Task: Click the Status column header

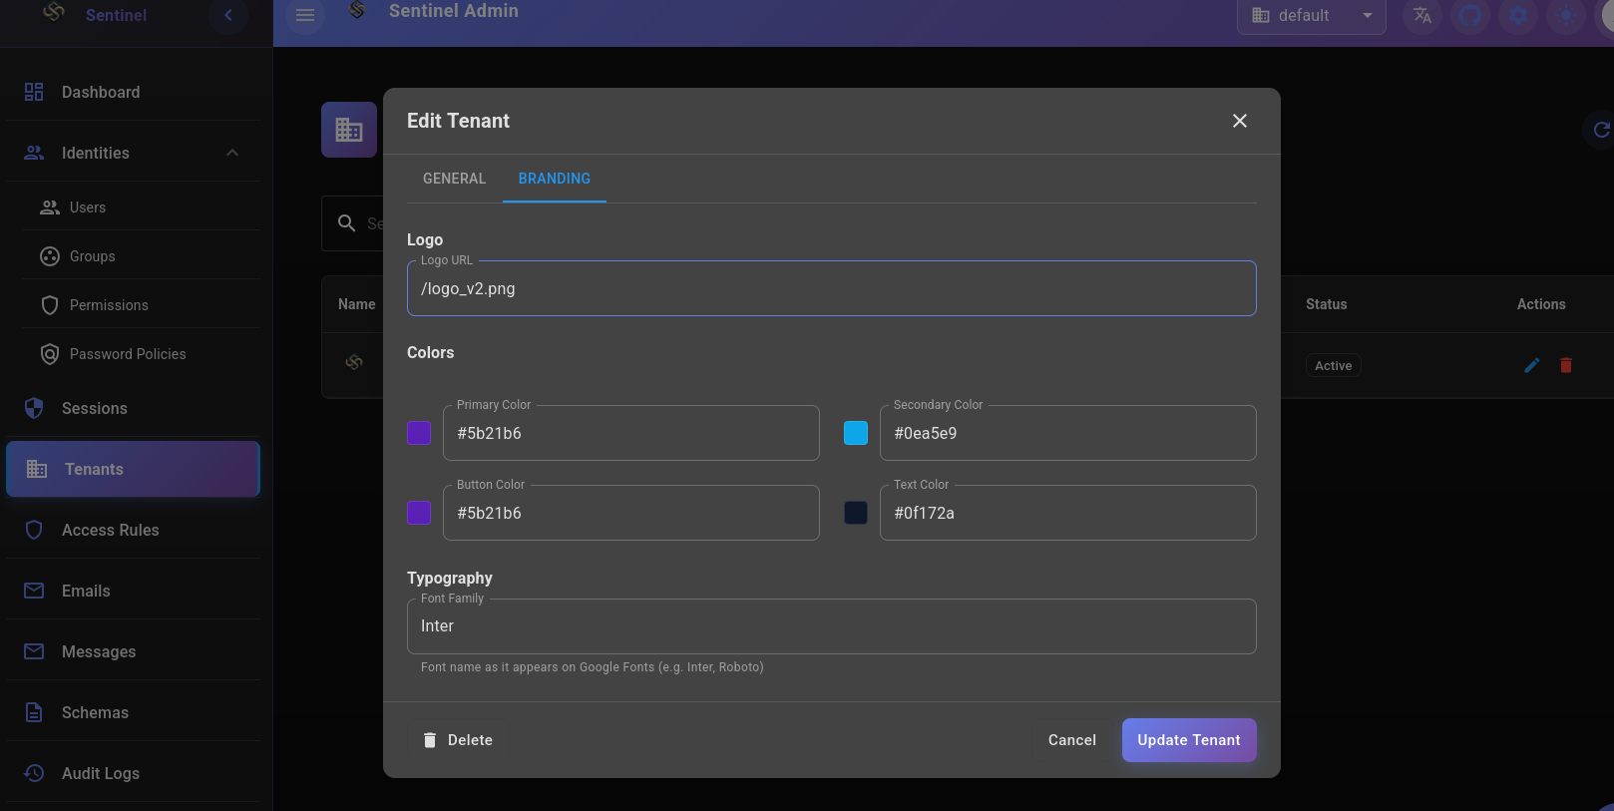Action: point(1327,304)
